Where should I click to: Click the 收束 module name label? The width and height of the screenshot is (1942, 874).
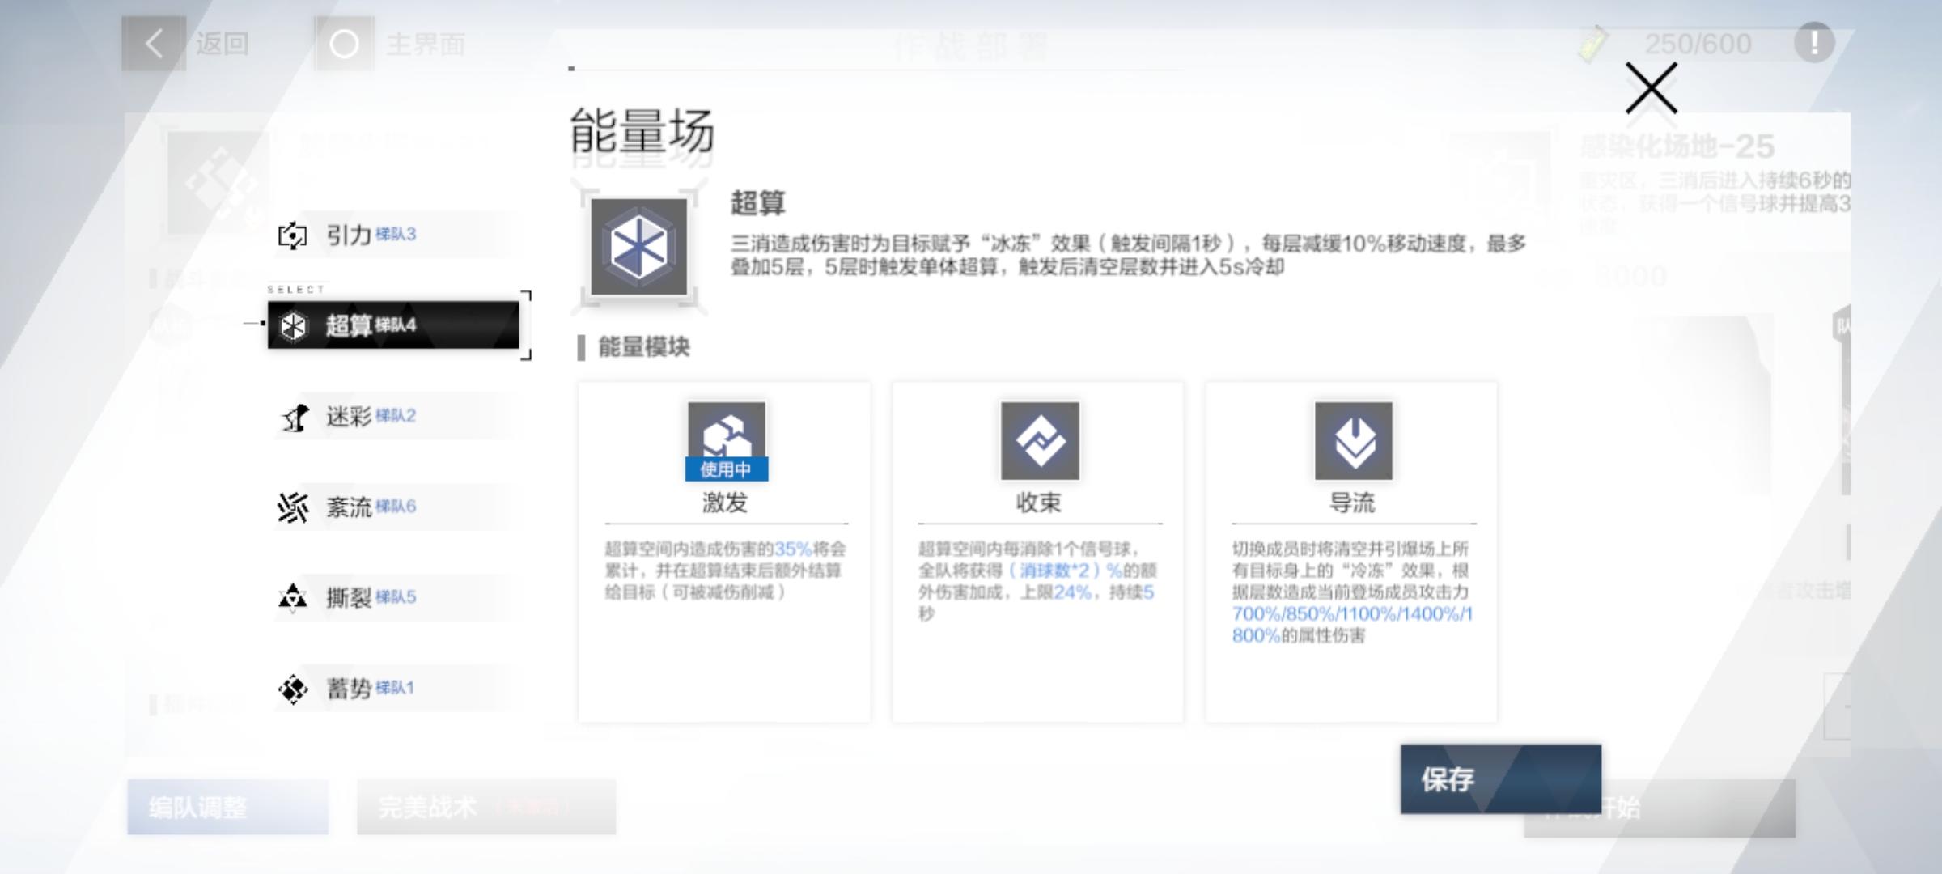pyautogui.click(x=1039, y=503)
